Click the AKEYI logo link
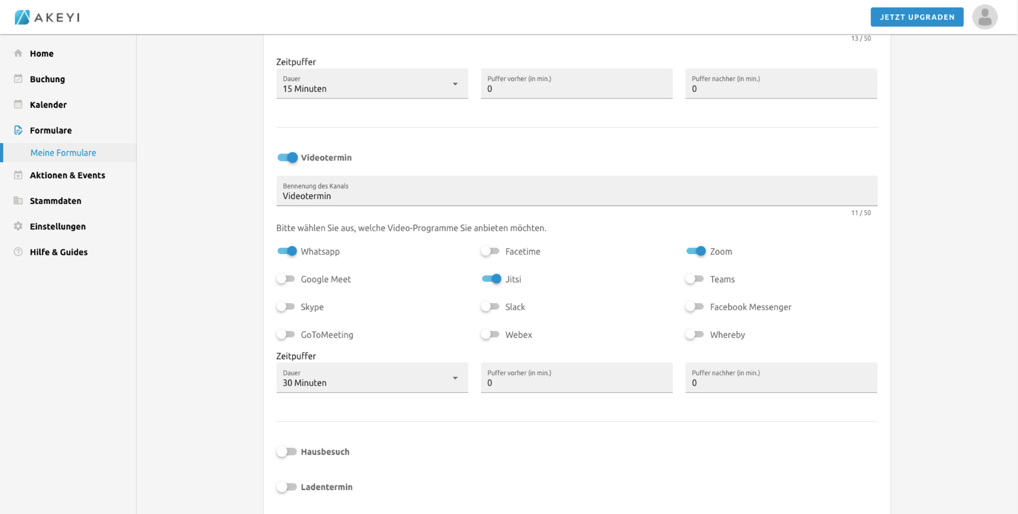1018x514 pixels. (x=47, y=17)
